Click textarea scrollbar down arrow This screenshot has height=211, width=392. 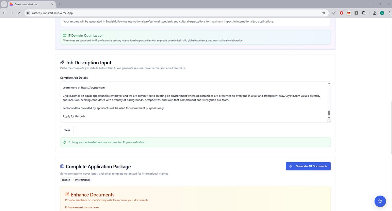coord(329,118)
